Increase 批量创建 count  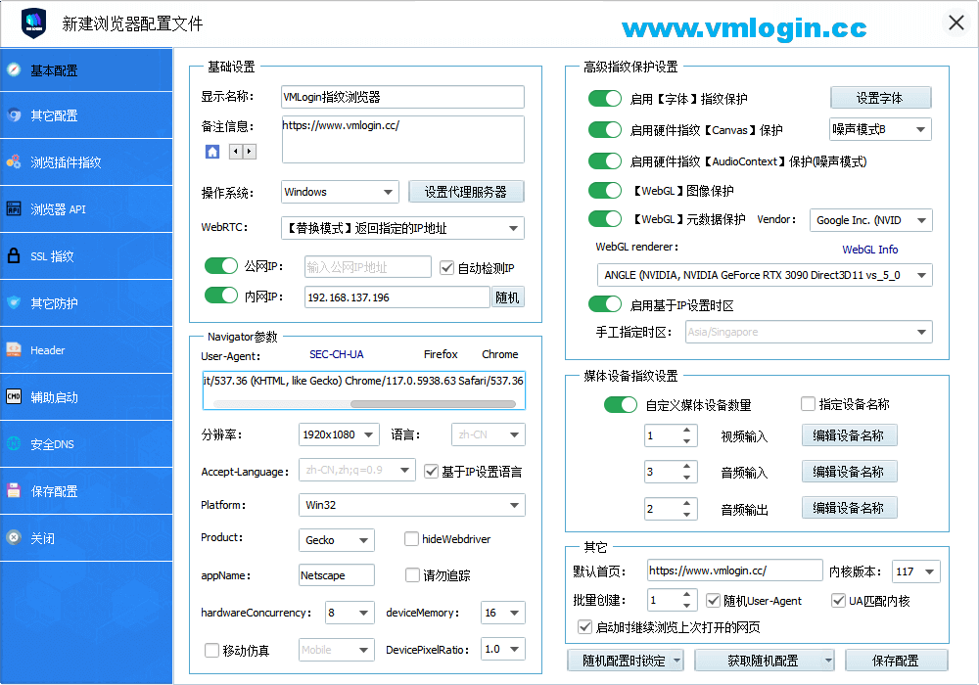pyautogui.click(x=687, y=595)
